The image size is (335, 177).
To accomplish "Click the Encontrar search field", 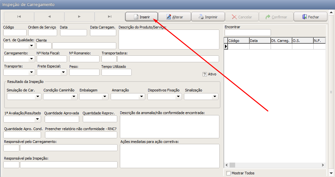I will [248, 33].
